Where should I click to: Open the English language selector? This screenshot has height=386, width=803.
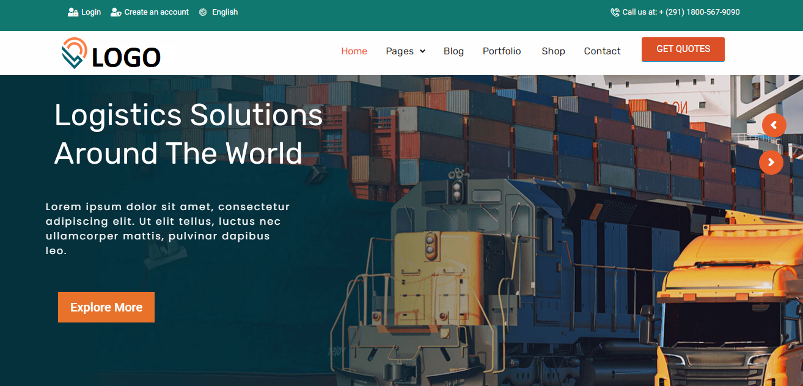(x=225, y=12)
